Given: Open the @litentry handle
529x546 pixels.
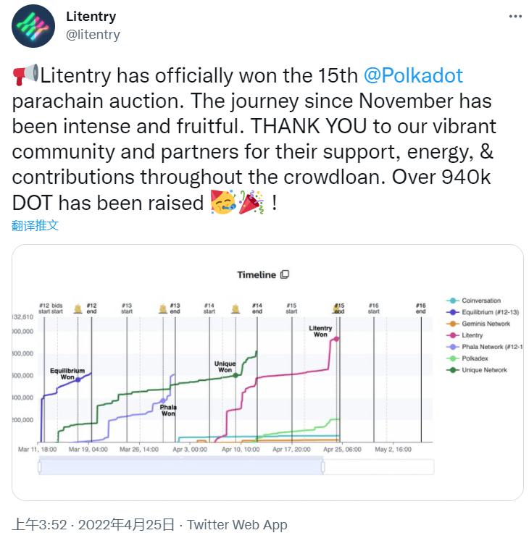Looking at the screenshot, I should [93, 34].
